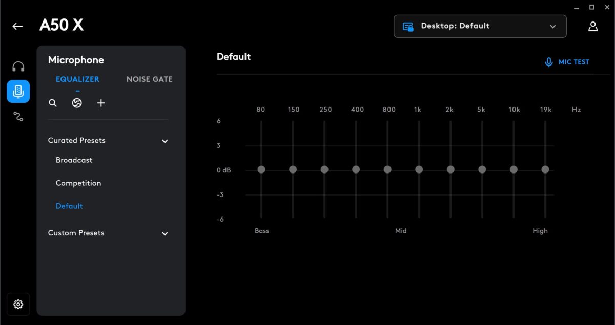Click the A50 X device title
This screenshot has height=325, width=615.
[x=61, y=26]
